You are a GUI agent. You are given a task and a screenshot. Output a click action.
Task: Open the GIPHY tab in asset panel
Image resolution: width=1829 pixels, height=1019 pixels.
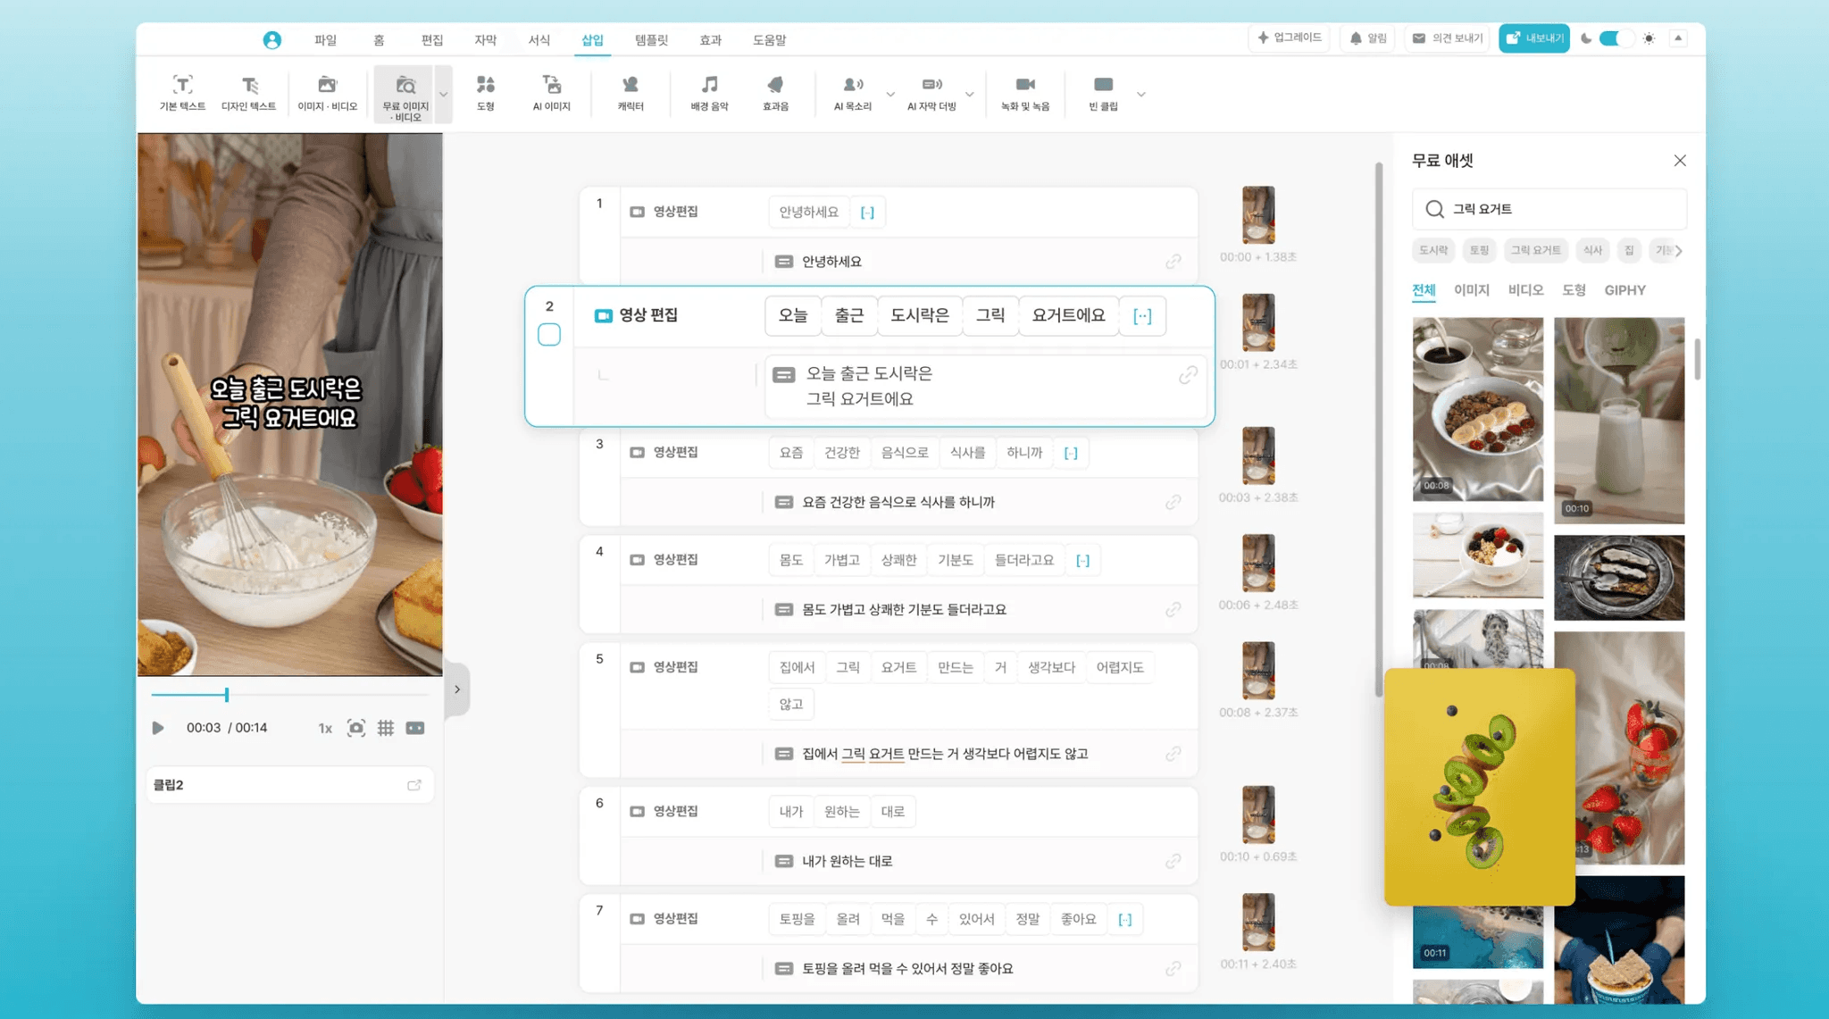click(1624, 289)
